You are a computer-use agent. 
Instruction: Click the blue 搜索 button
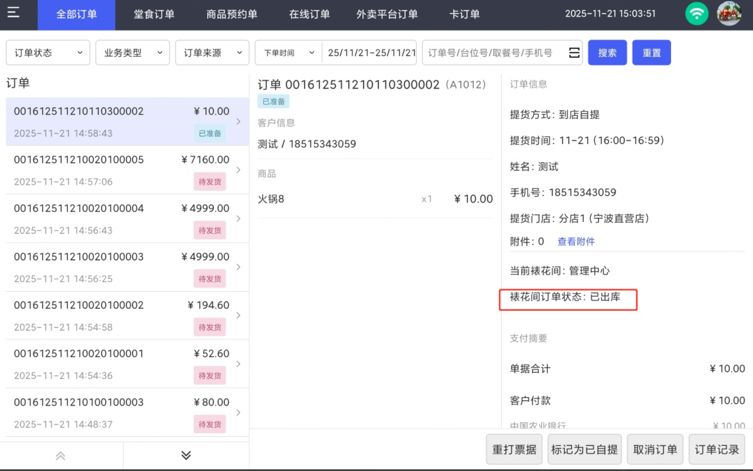point(607,52)
